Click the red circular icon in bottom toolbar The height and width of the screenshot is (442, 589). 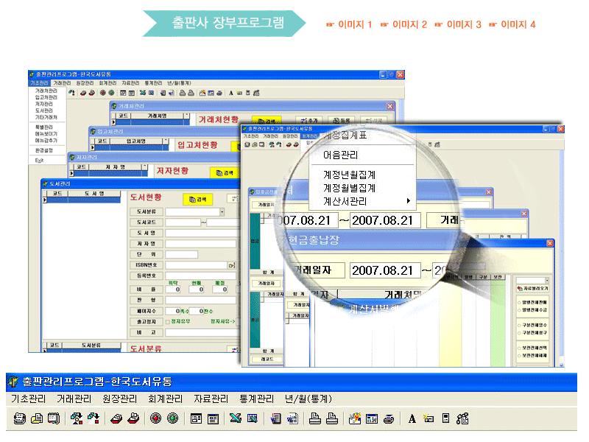click(155, 419)
